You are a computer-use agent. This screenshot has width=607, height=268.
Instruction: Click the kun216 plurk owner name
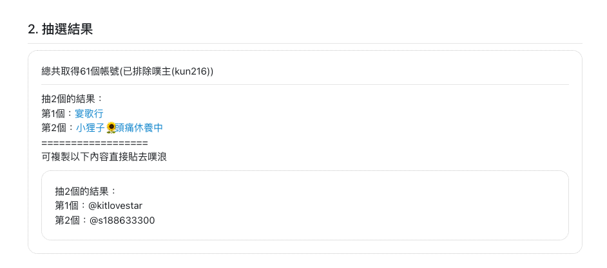(x=190, y=71)
